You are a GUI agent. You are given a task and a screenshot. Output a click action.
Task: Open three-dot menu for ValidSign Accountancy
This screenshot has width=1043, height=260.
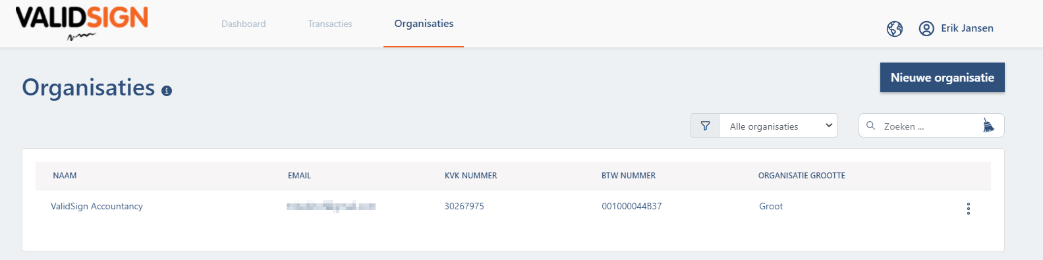(x=968, y=209)
